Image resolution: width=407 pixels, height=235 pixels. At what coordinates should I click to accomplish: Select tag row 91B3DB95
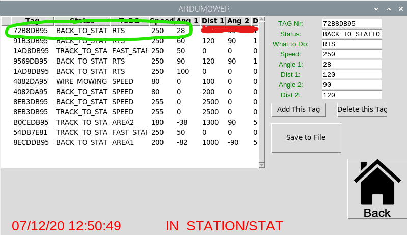129,41
